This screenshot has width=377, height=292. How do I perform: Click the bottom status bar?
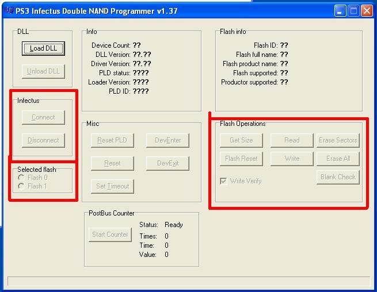pos(189,281)
